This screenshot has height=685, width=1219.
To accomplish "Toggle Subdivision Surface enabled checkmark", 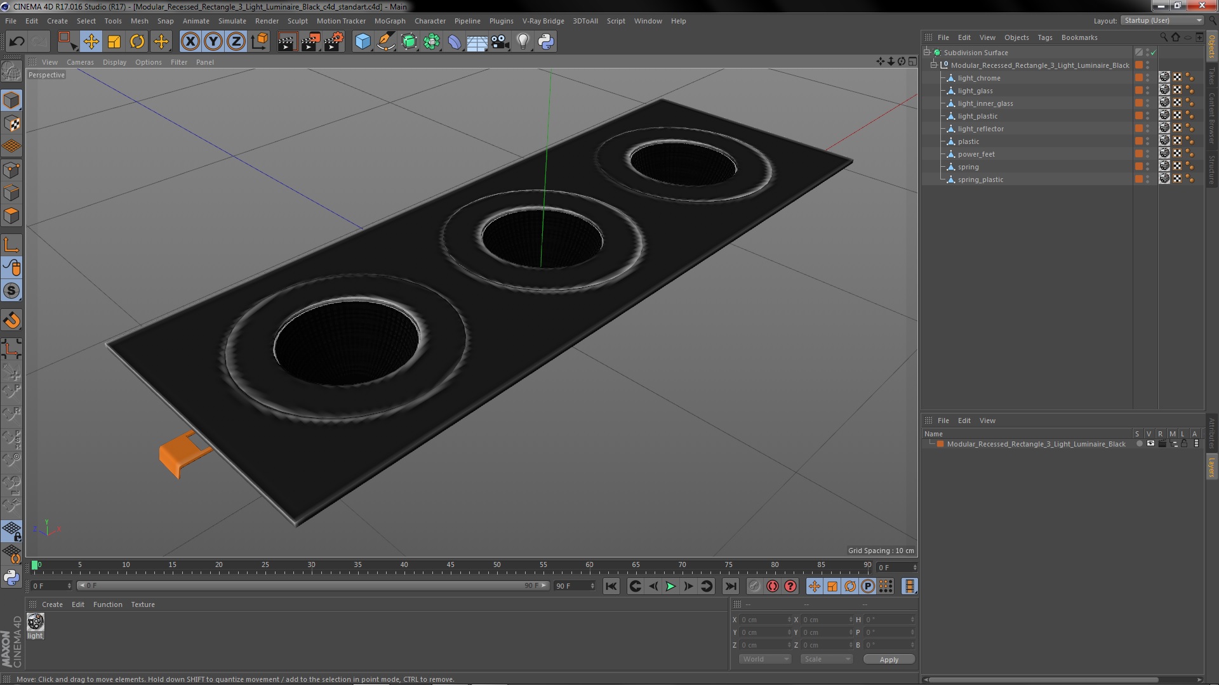I will click(1154, 53).
